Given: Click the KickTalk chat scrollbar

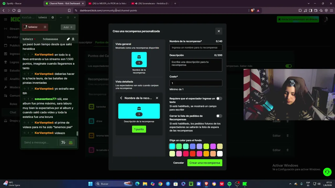Looking at the screenshot, I should coord(77,133).
